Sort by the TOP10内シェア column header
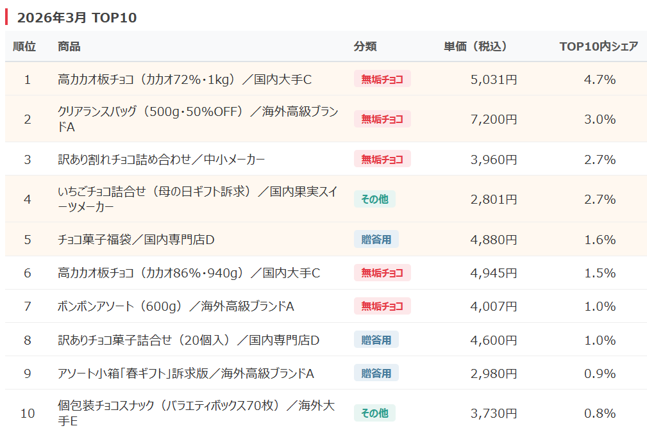The width and height of the screenshot is (647, 435). pos(598,46)
